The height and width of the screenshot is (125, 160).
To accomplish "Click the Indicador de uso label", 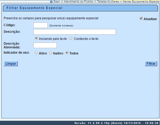I will [x=17, y=53].
